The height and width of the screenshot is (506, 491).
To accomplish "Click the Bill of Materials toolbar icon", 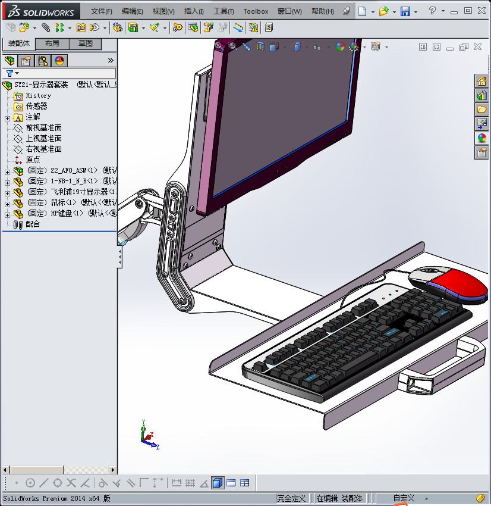I will [193, 28].
